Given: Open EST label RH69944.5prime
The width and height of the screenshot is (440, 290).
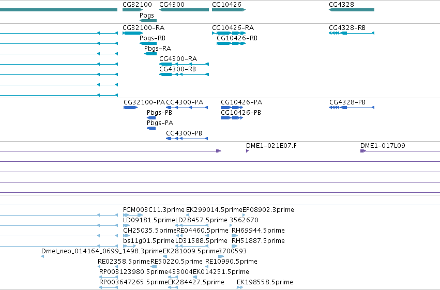Looking at the screenshot, I should 258,231.
